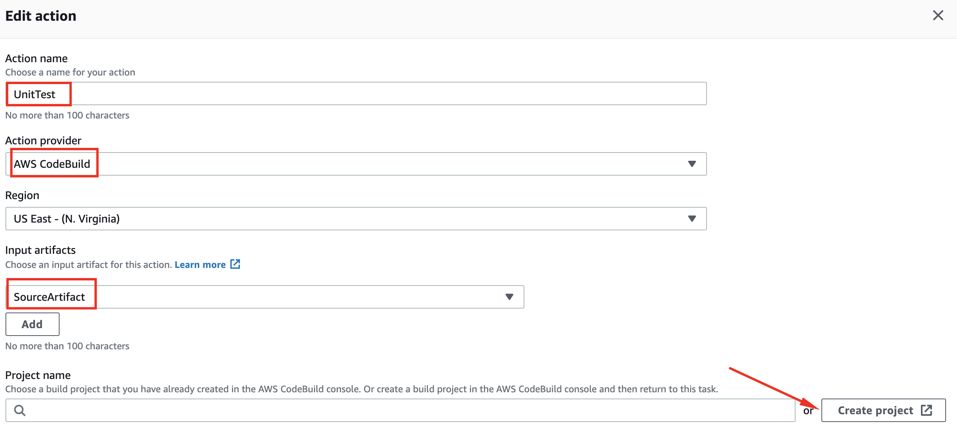This screenshot has height=431, width=957.
Task: Click the Action provider label
Action: point(43,140)
